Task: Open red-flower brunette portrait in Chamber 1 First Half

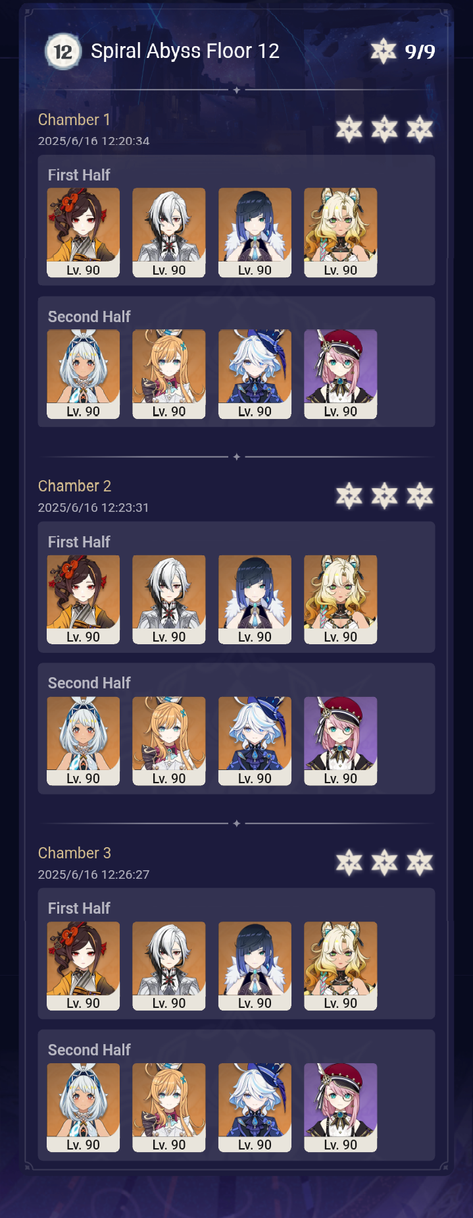Action: [84, 233]
